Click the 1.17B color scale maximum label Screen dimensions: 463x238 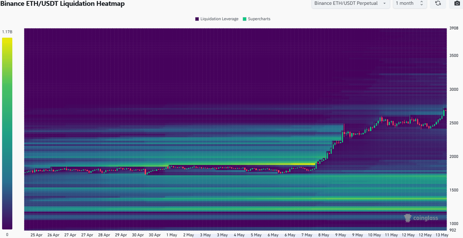tap(7, 32)
